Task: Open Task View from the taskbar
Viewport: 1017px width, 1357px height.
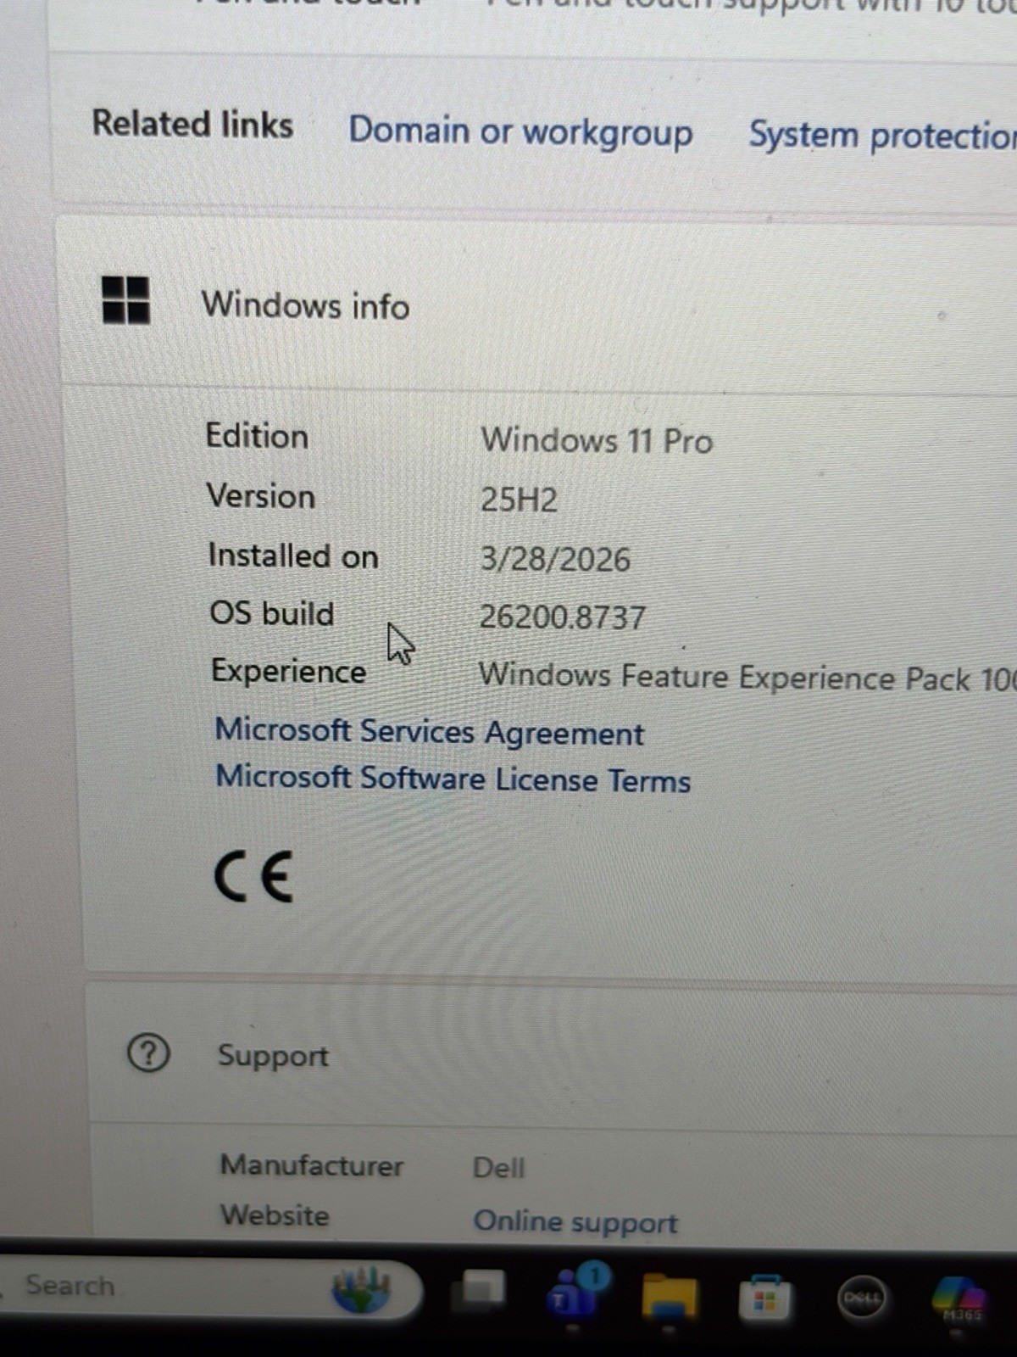Action: pos(478,1292)
